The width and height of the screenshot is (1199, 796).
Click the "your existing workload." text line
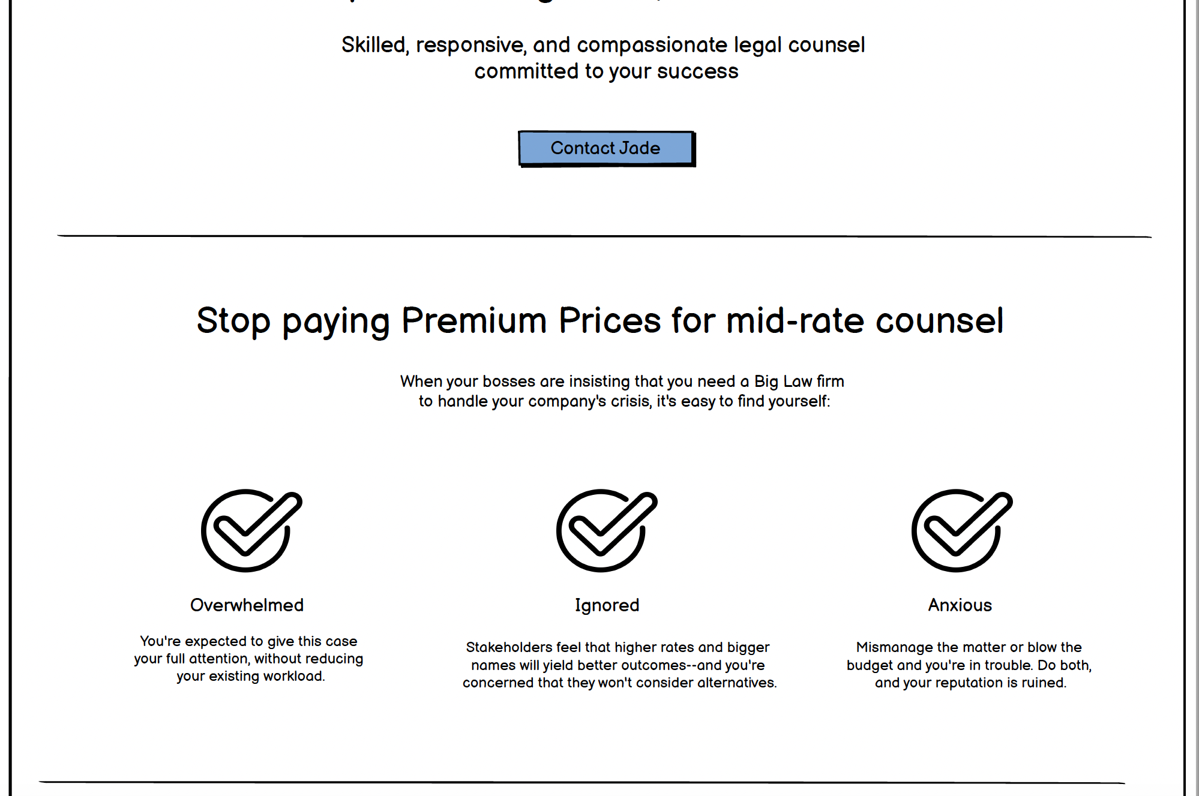click(251, 676)
